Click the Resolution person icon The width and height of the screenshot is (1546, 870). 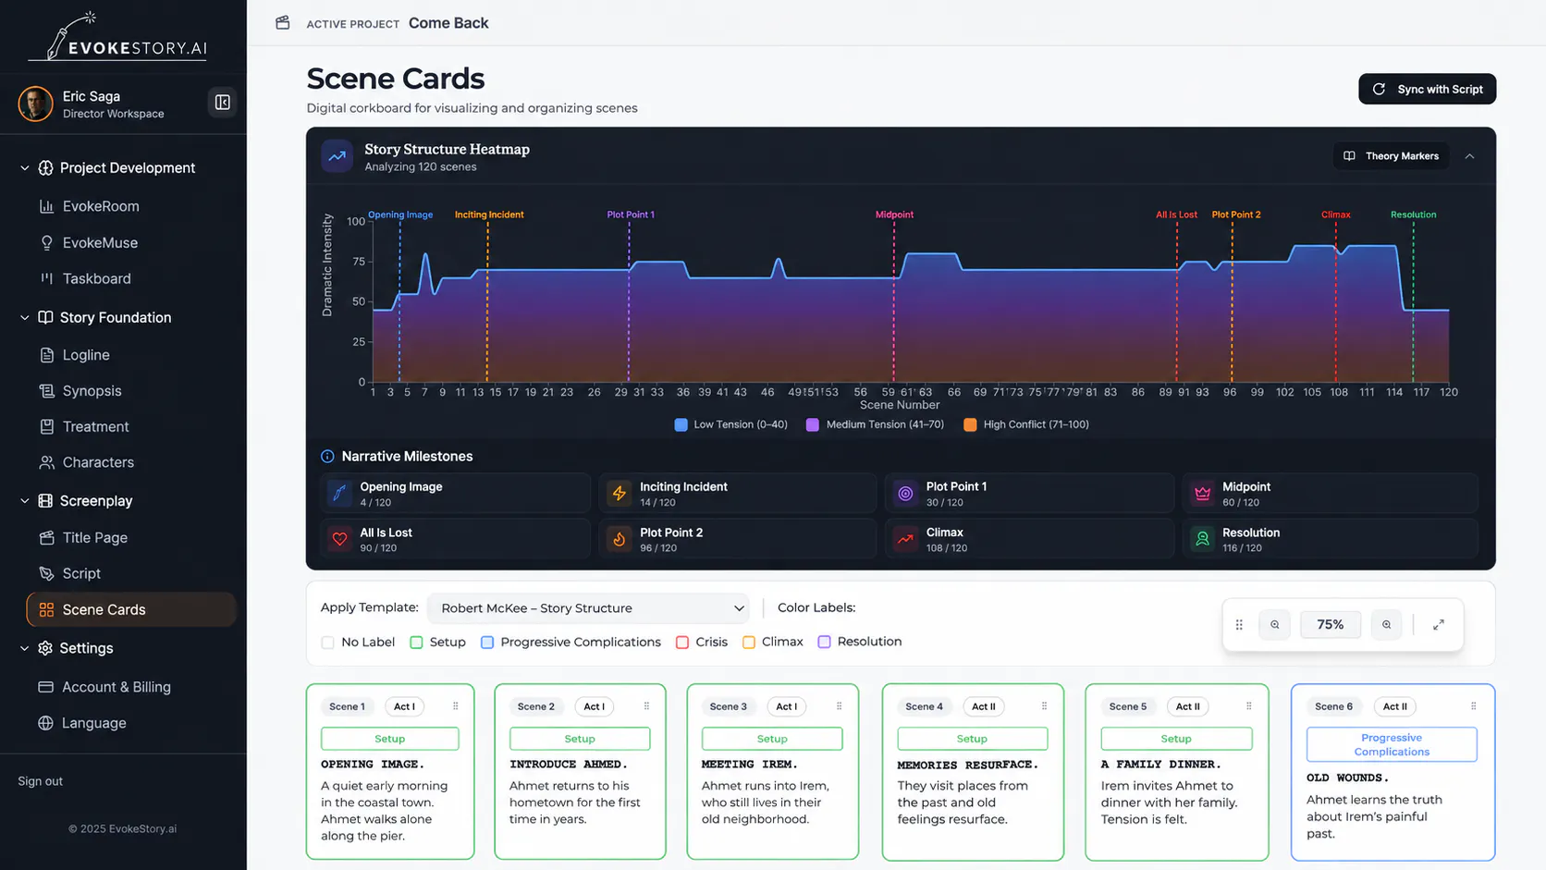[x=1202, y=539]
